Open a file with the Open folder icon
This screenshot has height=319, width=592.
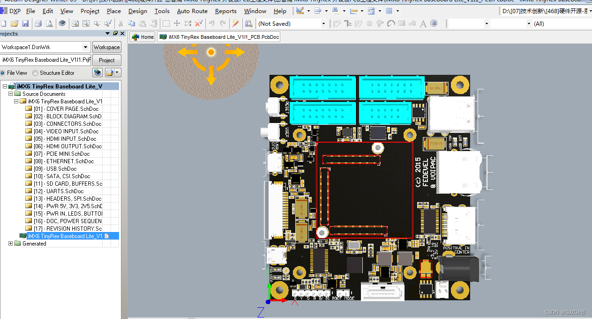[14, 23]
